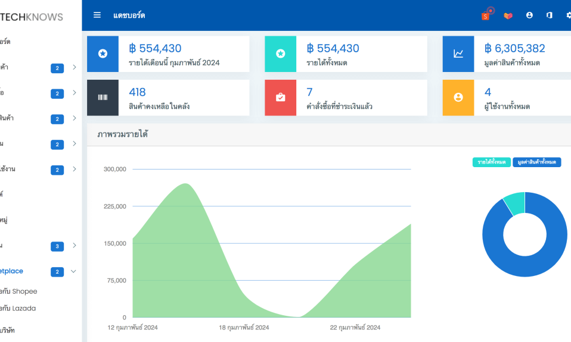Click the badge 2 on Marketplace row

pos(57,272)
